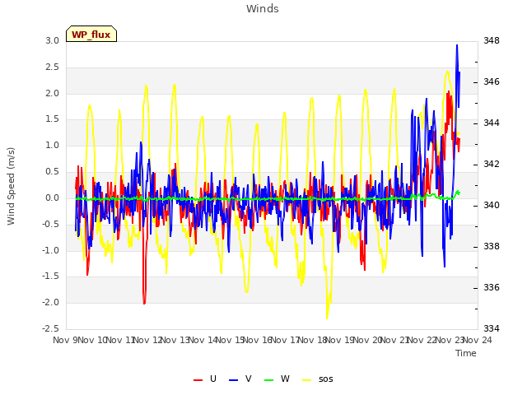Click the -1.0 left axis tick label
Image resolution: width=527 pixels, height=395 pixels.
click(50, 250)
